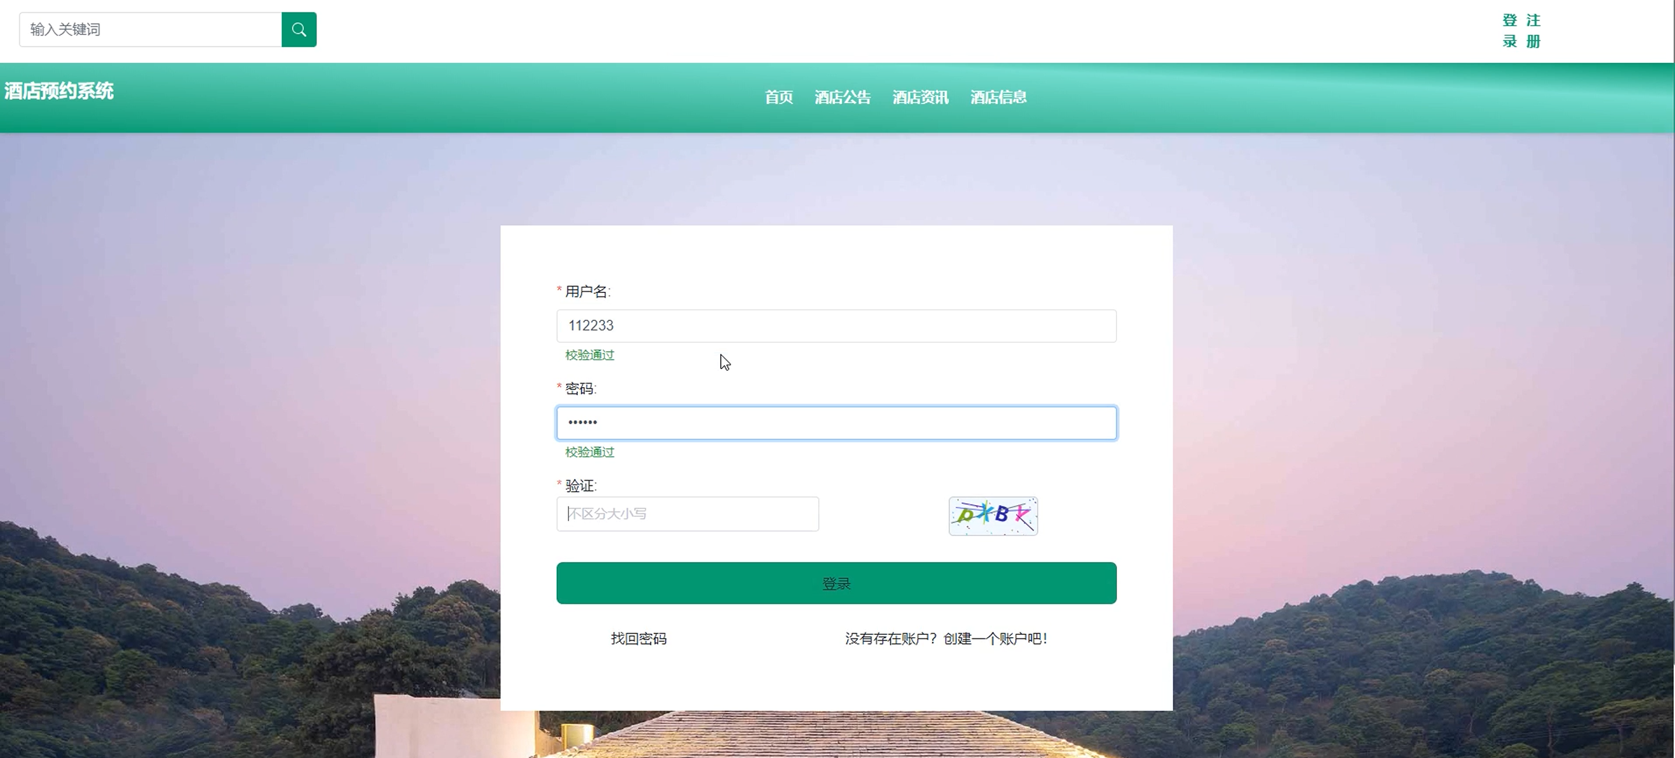Viewport: 1675px width, 758px height.
Task: Click the 密码 field label
Action: (579, 389)
